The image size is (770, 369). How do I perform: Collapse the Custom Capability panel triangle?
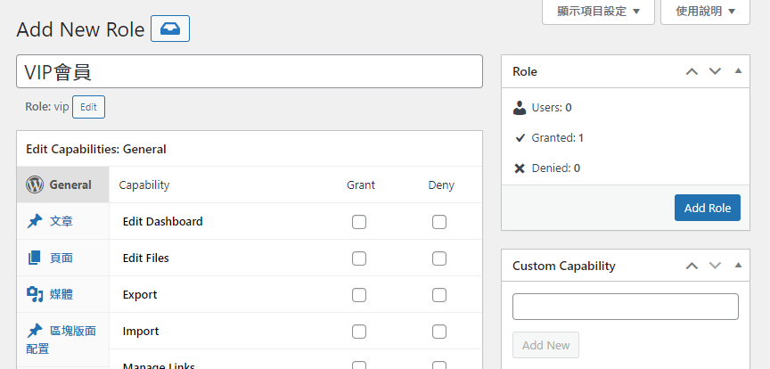[x=737, y=266]
